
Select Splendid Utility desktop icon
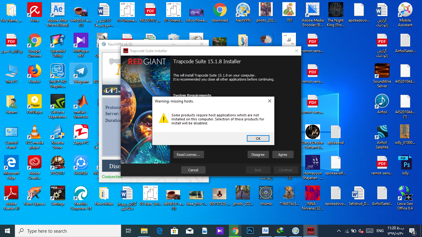[x=58, y=45]
